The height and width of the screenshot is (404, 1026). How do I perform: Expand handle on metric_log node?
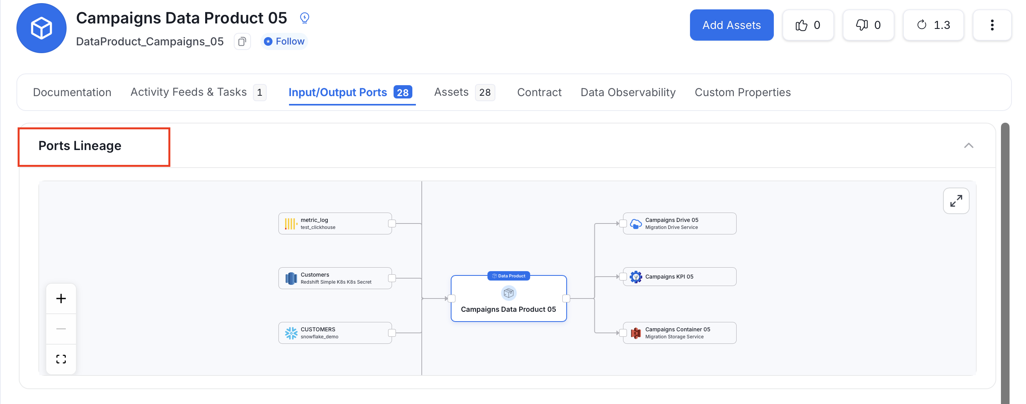click(x=392, y=223)
